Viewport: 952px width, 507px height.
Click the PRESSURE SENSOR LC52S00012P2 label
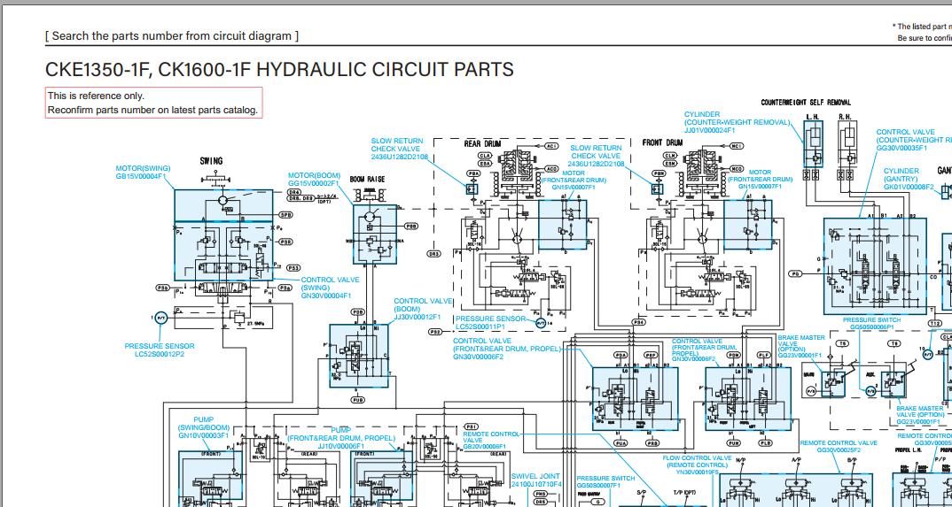[160, 350]
